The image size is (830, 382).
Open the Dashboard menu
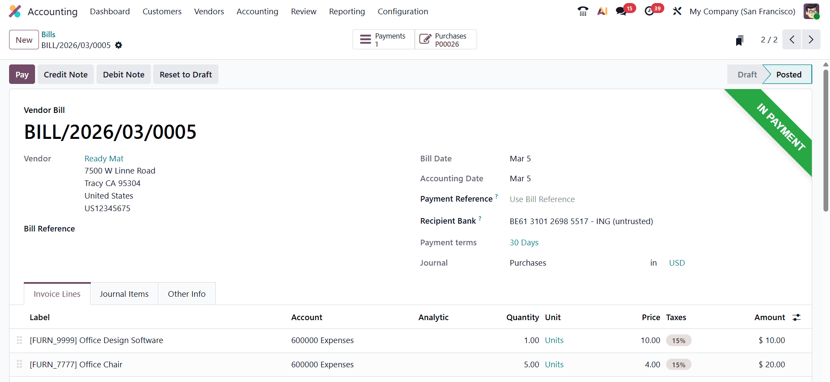pos(110,11)
